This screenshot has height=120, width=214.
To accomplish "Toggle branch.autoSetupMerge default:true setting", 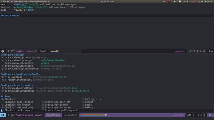I will 70,88.
